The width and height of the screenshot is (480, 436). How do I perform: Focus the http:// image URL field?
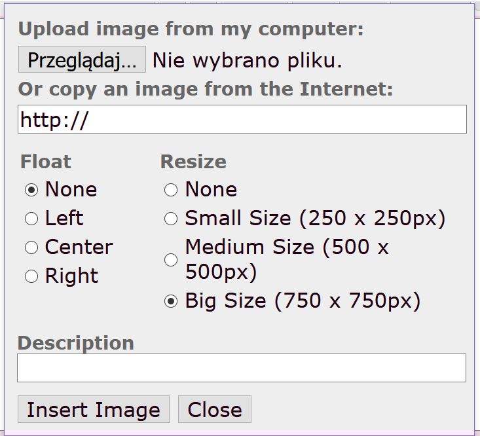click(x=242, y=120)
